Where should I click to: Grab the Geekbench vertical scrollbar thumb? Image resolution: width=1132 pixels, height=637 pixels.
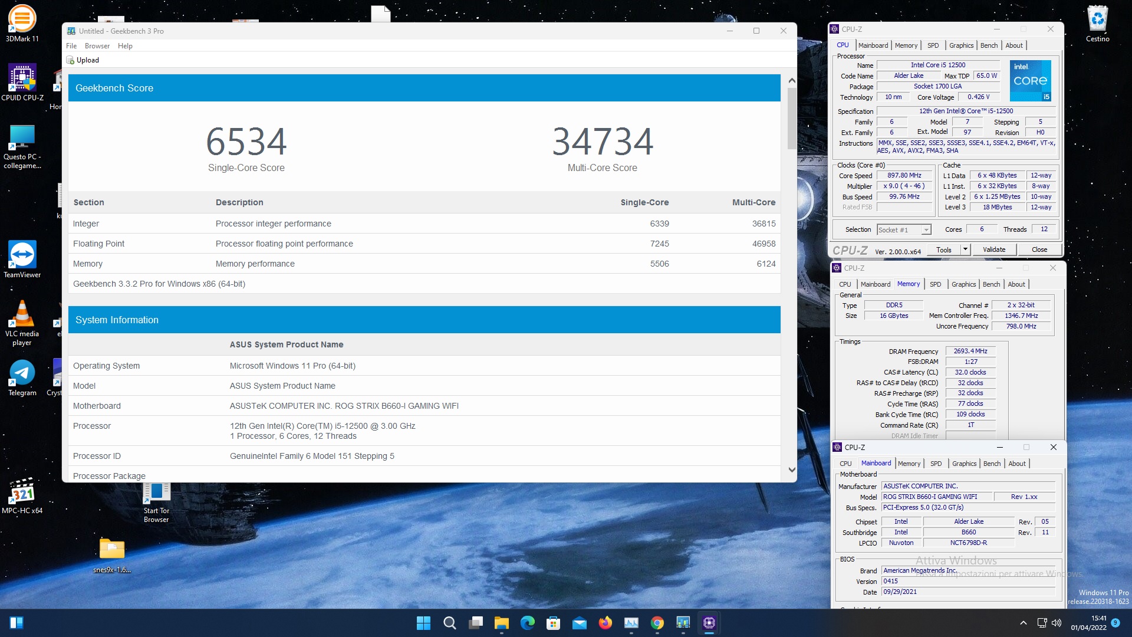tap(792, 118)
